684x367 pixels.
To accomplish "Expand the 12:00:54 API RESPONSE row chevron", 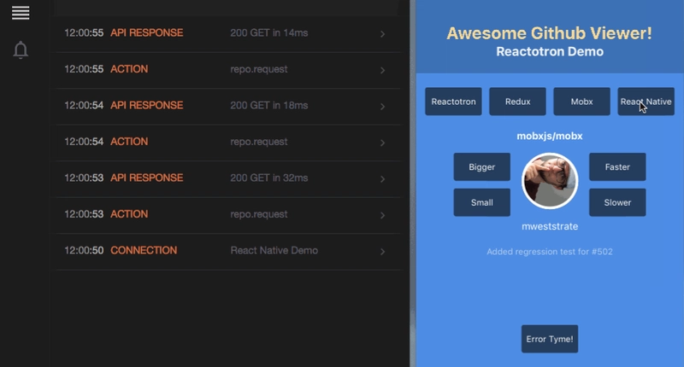I will [382, 107].
